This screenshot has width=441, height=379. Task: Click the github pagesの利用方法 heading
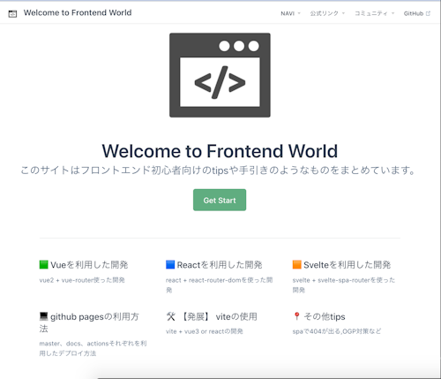89,322
